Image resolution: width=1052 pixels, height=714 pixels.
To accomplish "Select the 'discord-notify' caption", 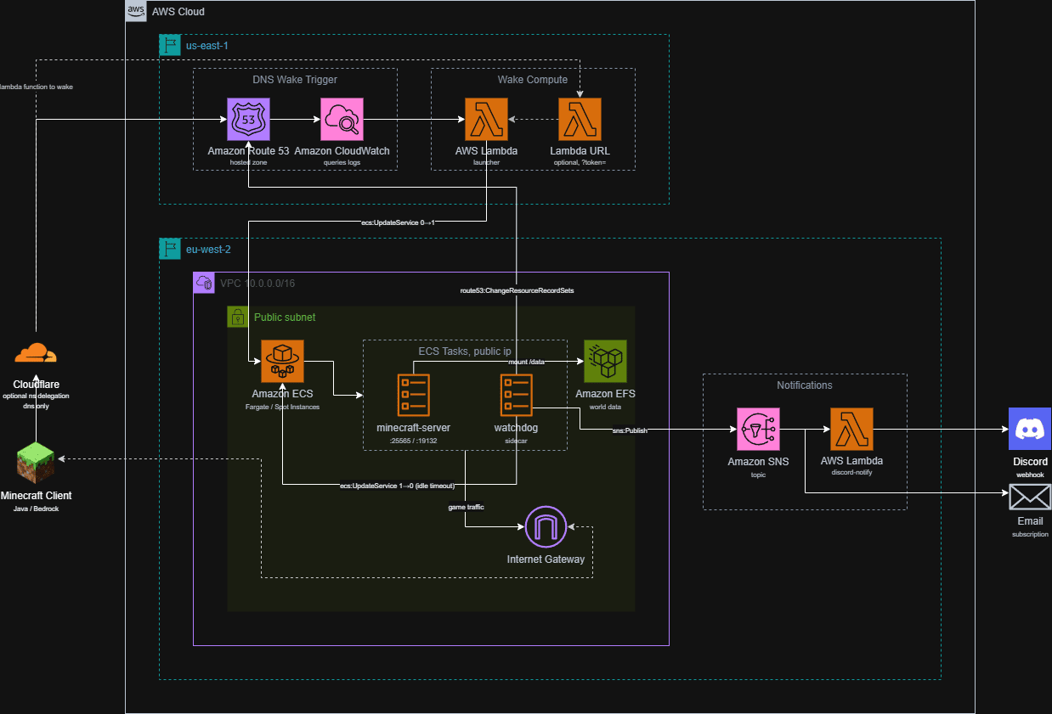I will coord(851,472).
